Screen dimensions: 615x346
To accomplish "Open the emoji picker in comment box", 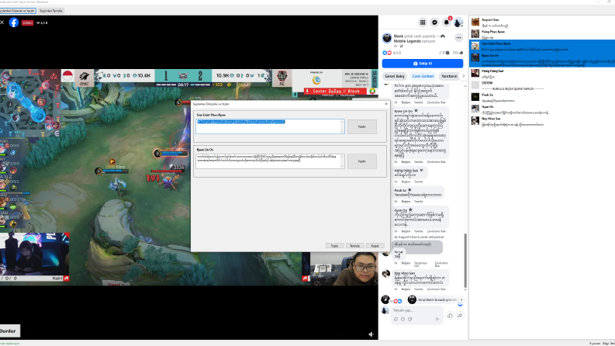I will 403,319.
